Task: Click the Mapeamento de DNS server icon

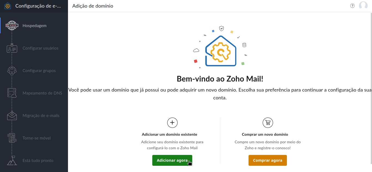Action: pyautogui.click(x=12, y=93)
